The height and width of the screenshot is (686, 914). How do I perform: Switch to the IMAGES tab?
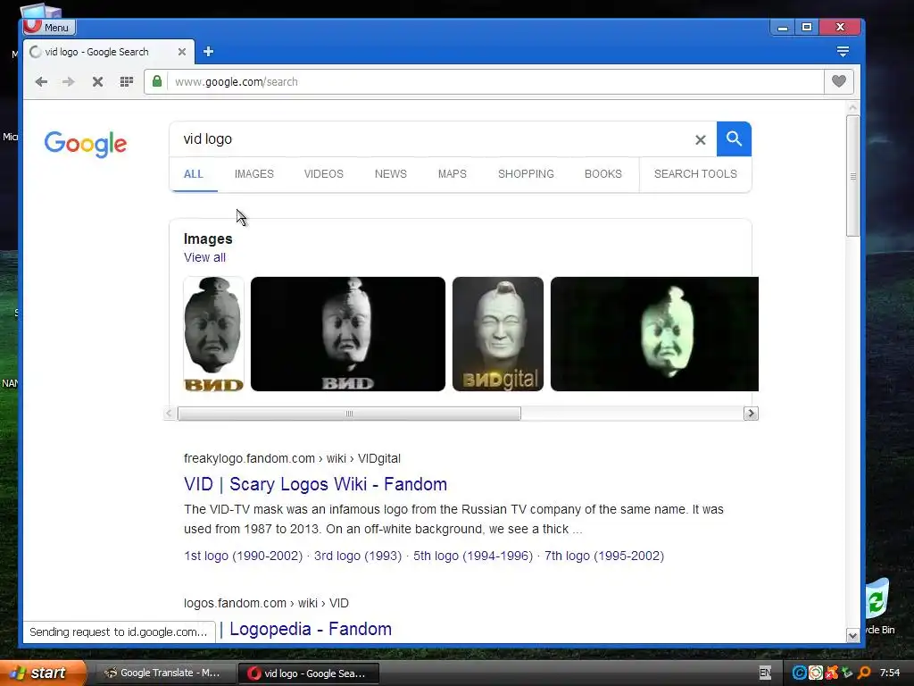[x=254, y=174]
